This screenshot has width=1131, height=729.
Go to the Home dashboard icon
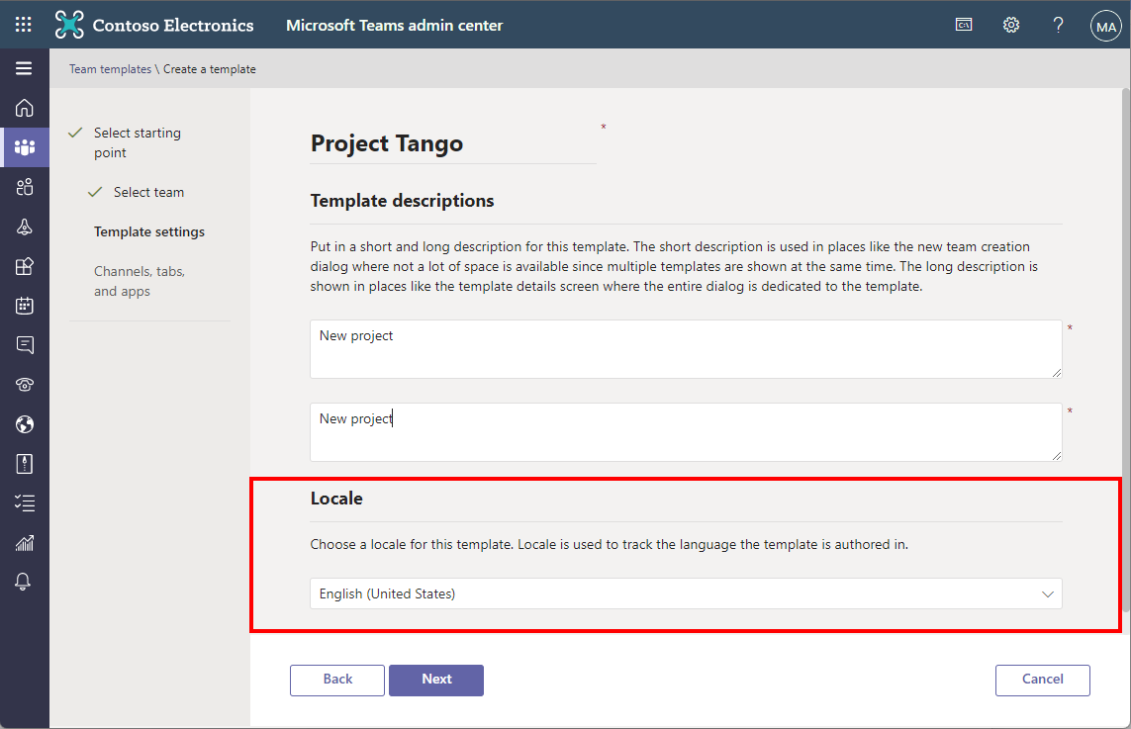(x=25, y=108)
